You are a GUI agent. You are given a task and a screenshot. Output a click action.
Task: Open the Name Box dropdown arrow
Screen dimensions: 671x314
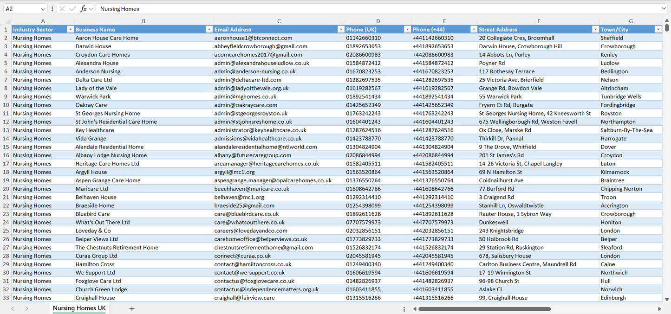43,9
